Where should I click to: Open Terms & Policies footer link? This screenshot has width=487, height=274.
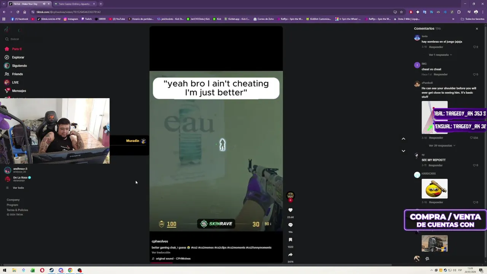[x=17, y=210]
